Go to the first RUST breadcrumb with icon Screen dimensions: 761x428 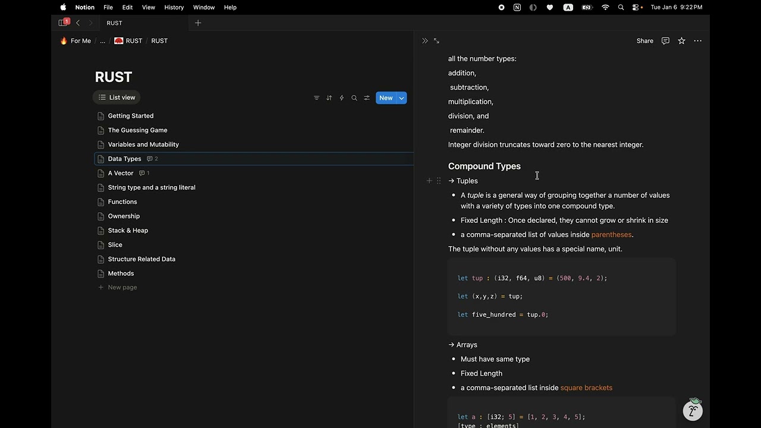[128, 41]
